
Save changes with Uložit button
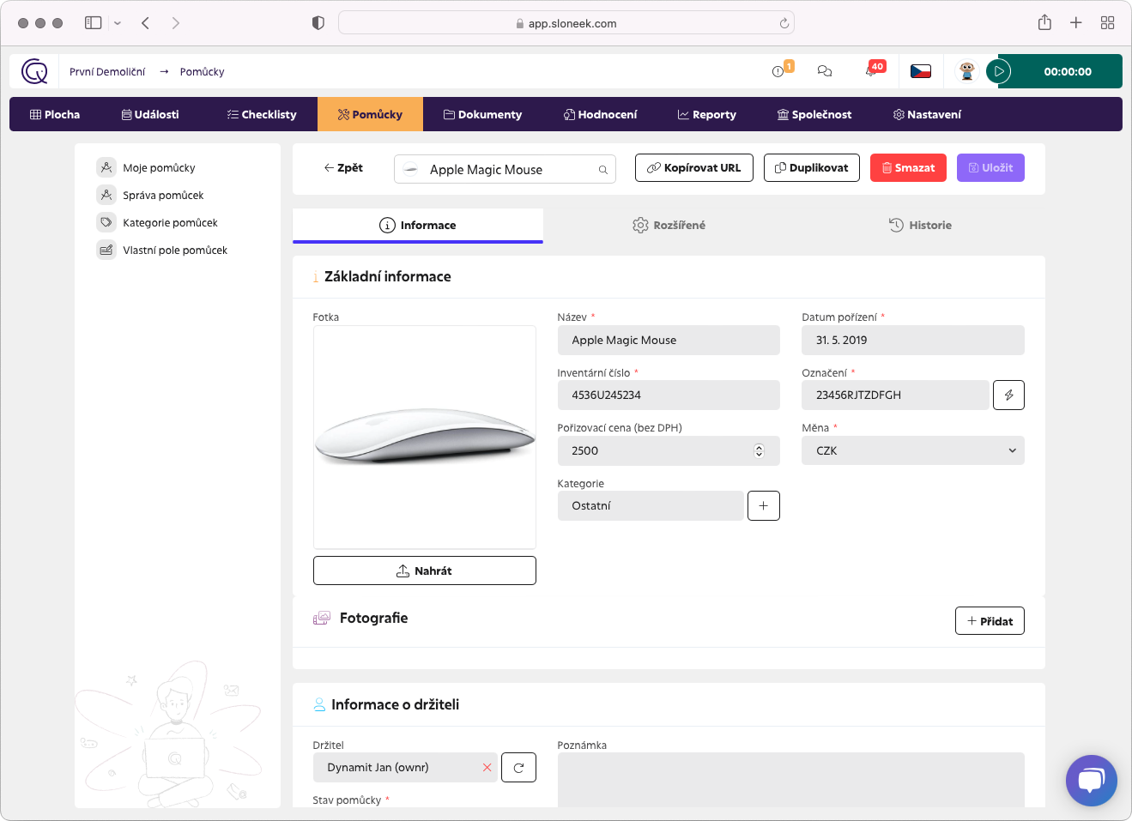[x=990, y=167]
